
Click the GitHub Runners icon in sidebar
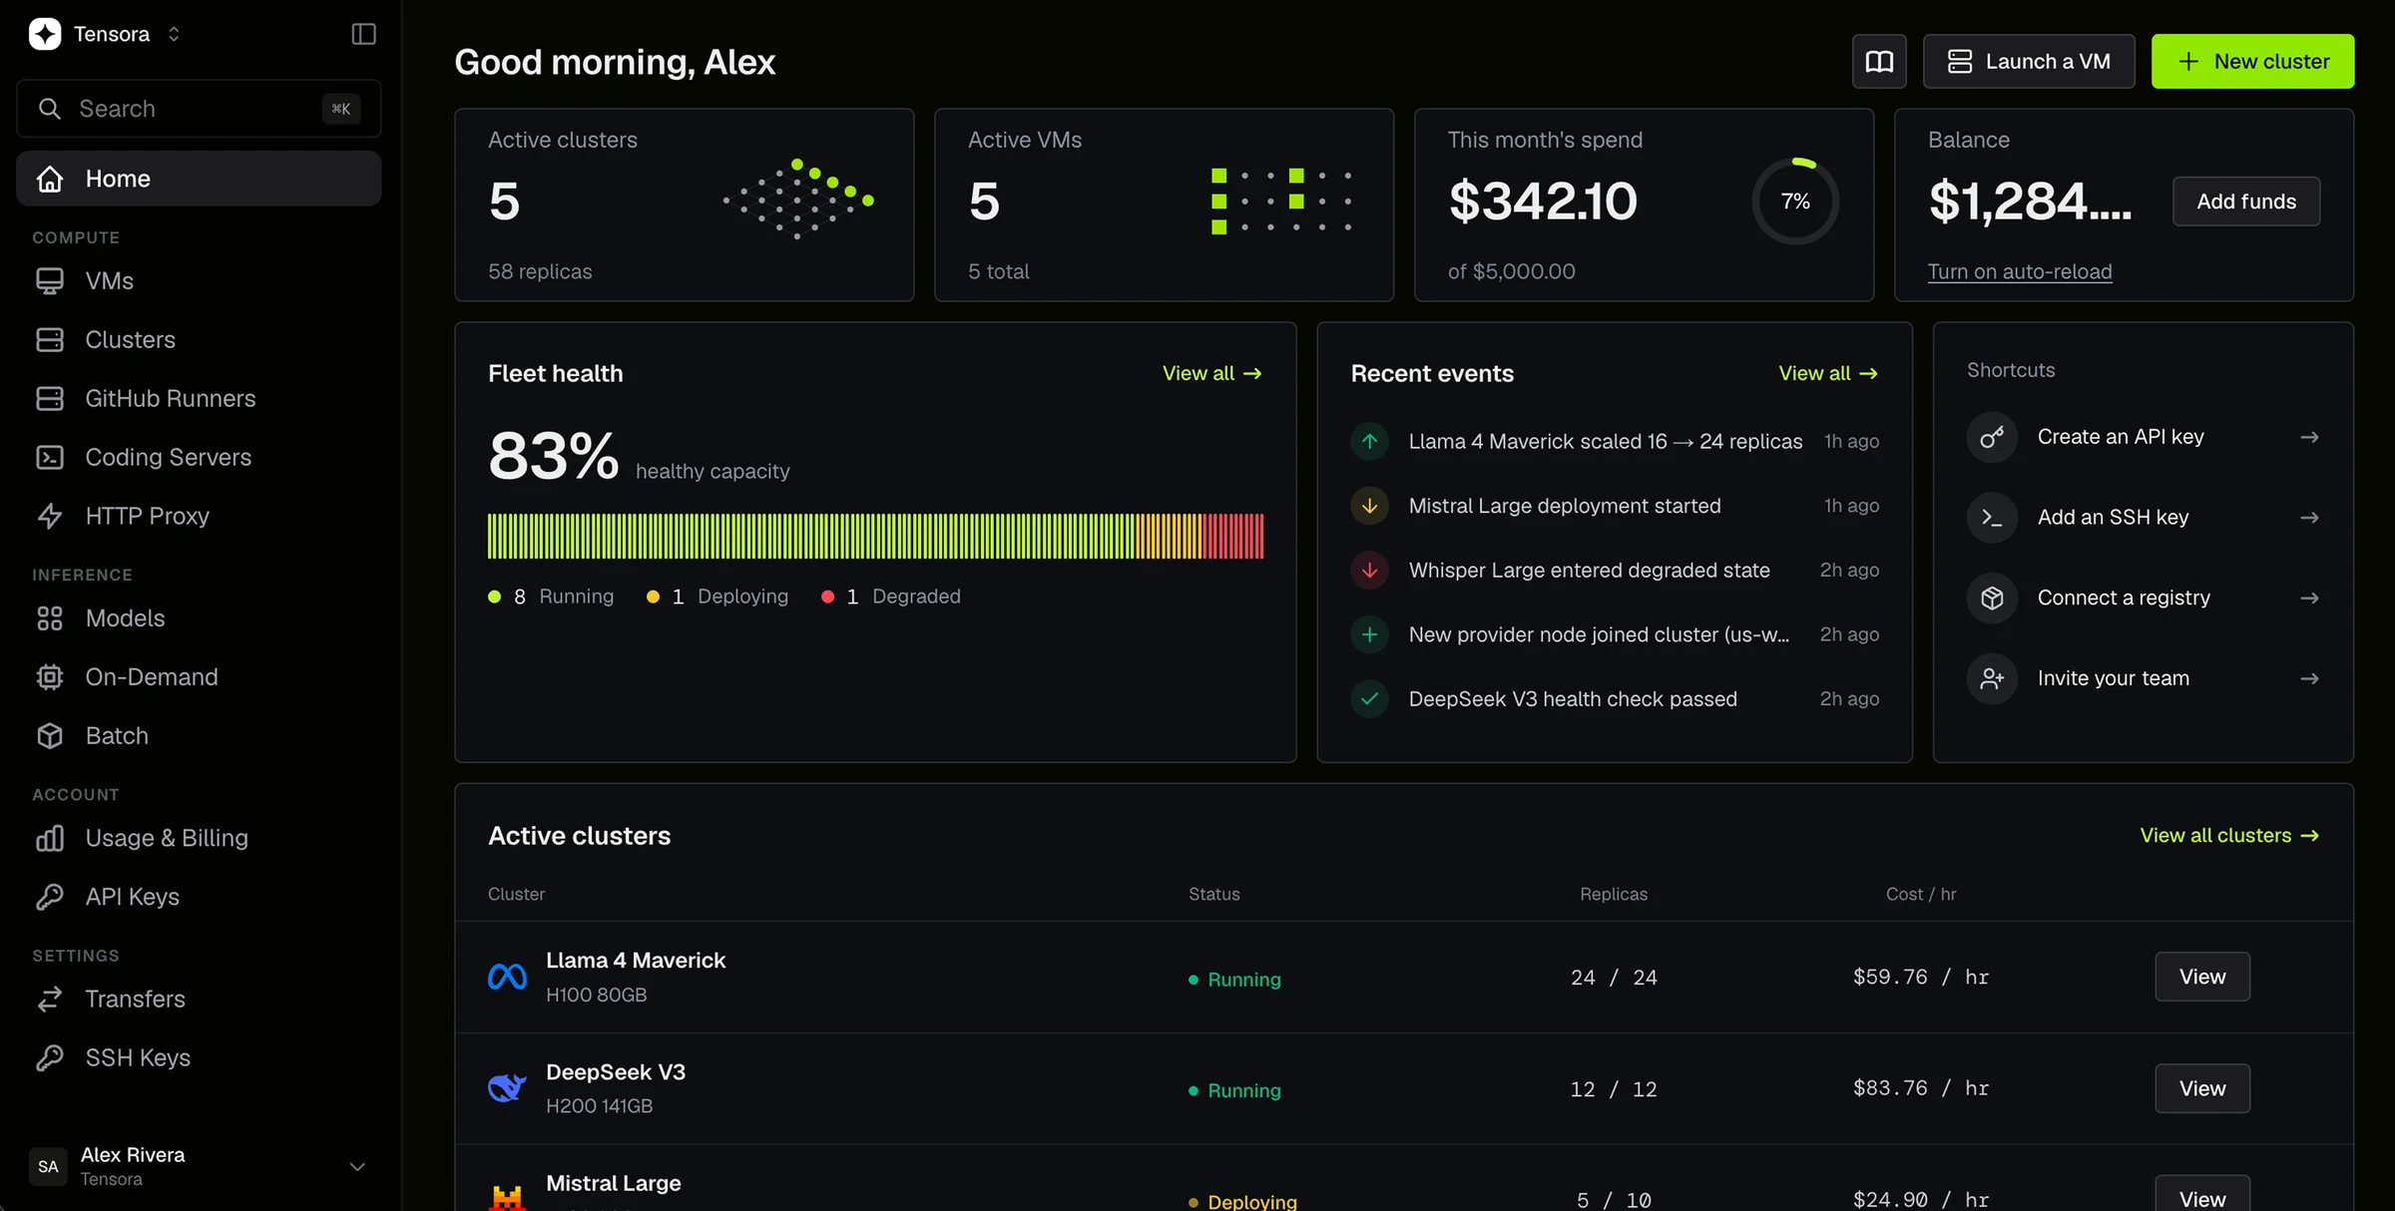[x=50, y=399]
